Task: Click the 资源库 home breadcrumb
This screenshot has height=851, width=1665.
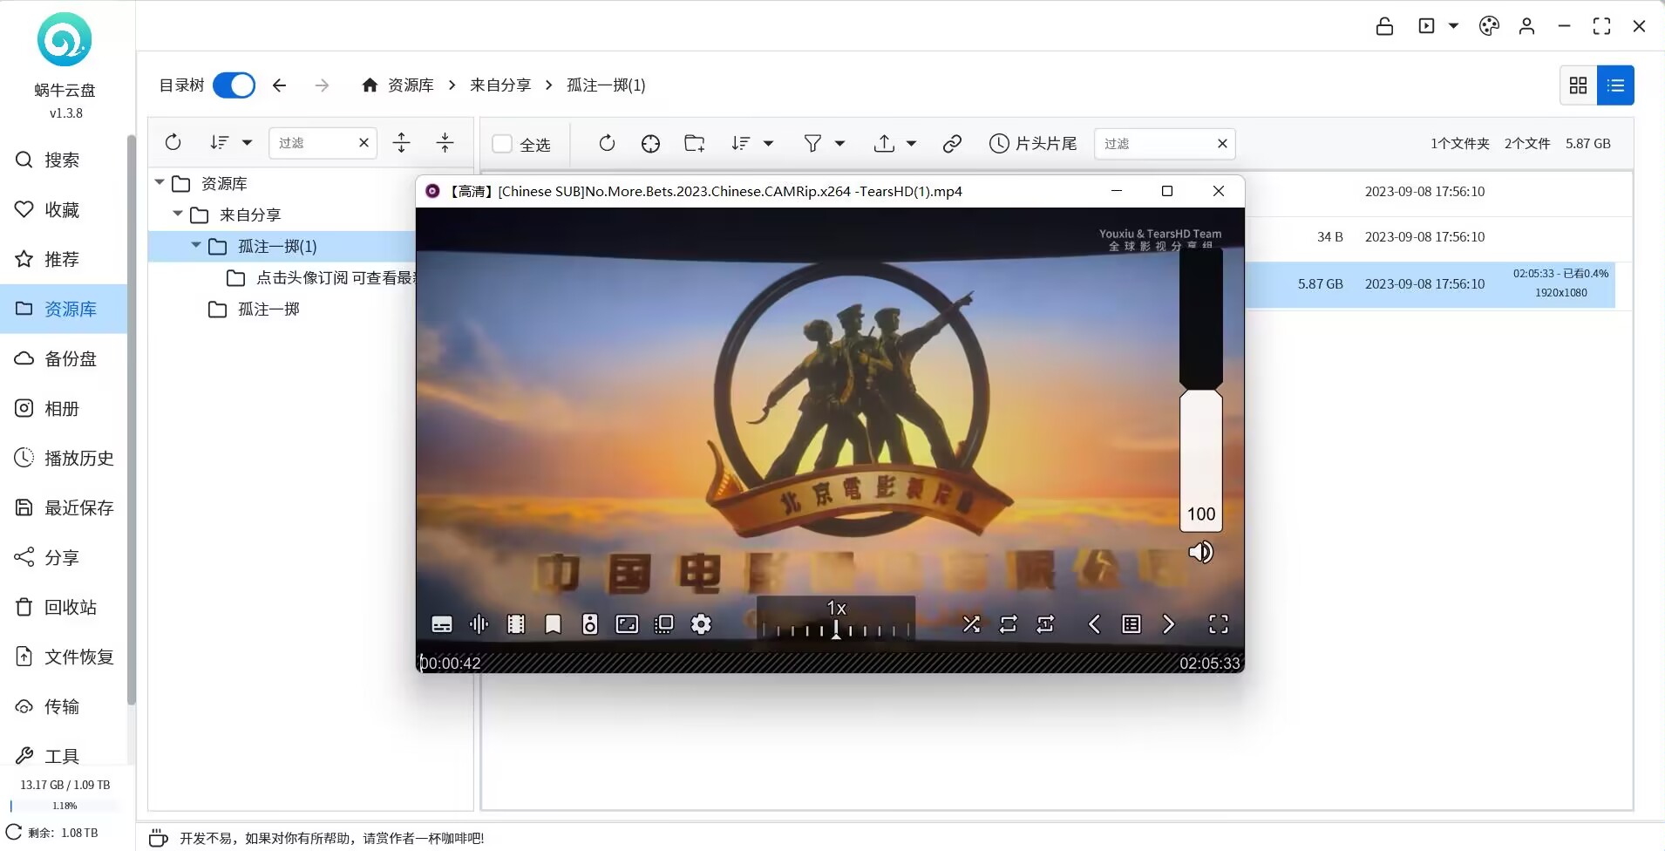Action: 398,85
